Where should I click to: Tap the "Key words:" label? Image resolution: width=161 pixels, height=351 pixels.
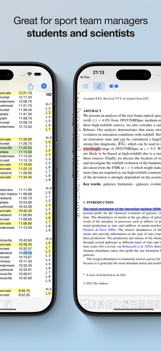(92, 184)
